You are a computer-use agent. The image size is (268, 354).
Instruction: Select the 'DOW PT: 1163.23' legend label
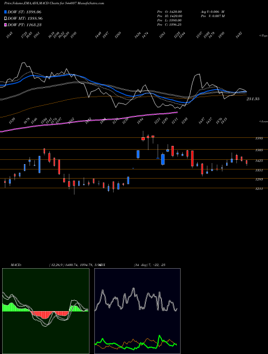point(24,25)
